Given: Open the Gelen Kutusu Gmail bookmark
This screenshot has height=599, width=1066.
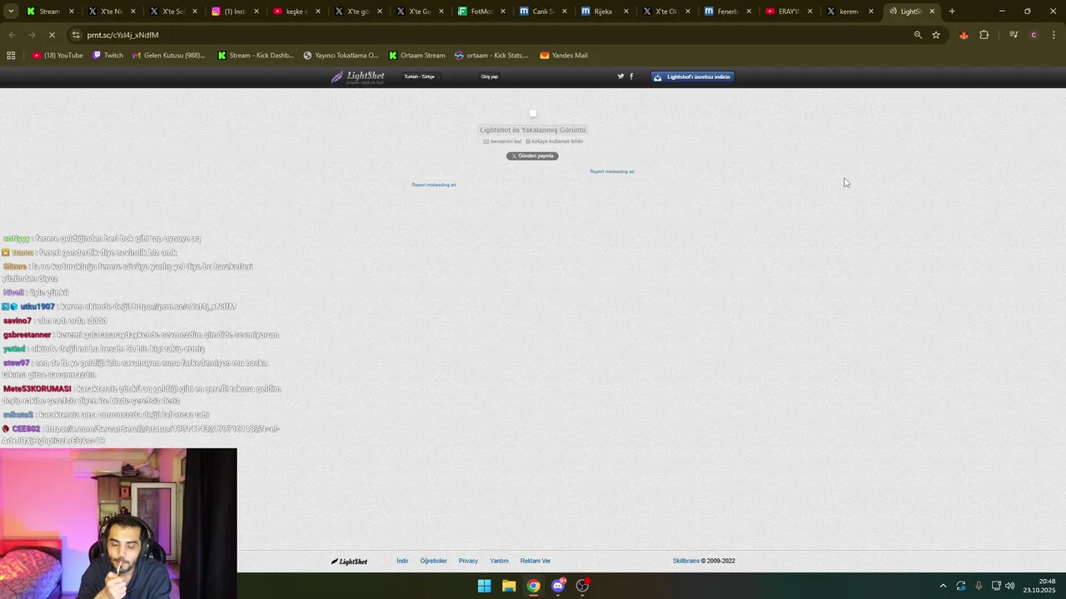Looking at the screenshot, I should [x=168, y=55].
